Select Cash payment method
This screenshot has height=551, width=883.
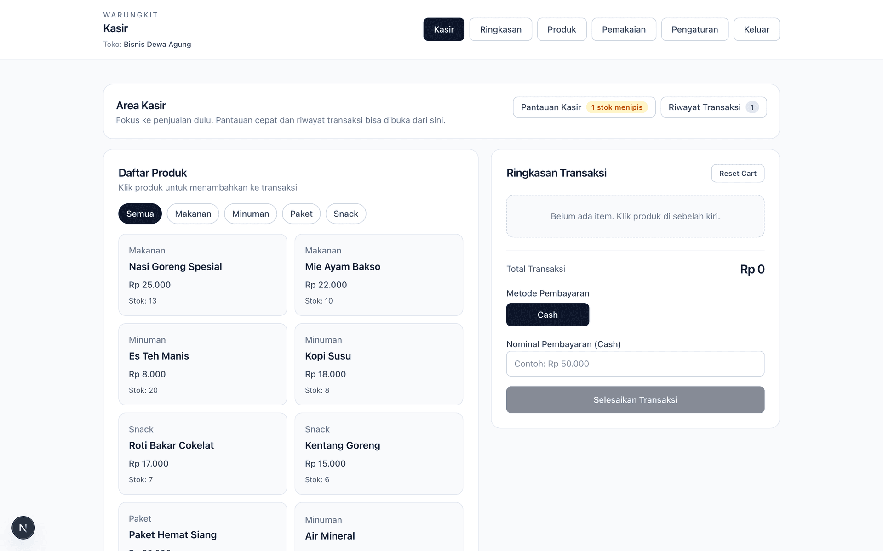coord(547,315)
